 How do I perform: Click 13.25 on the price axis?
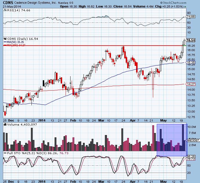(x=191, y=106)
